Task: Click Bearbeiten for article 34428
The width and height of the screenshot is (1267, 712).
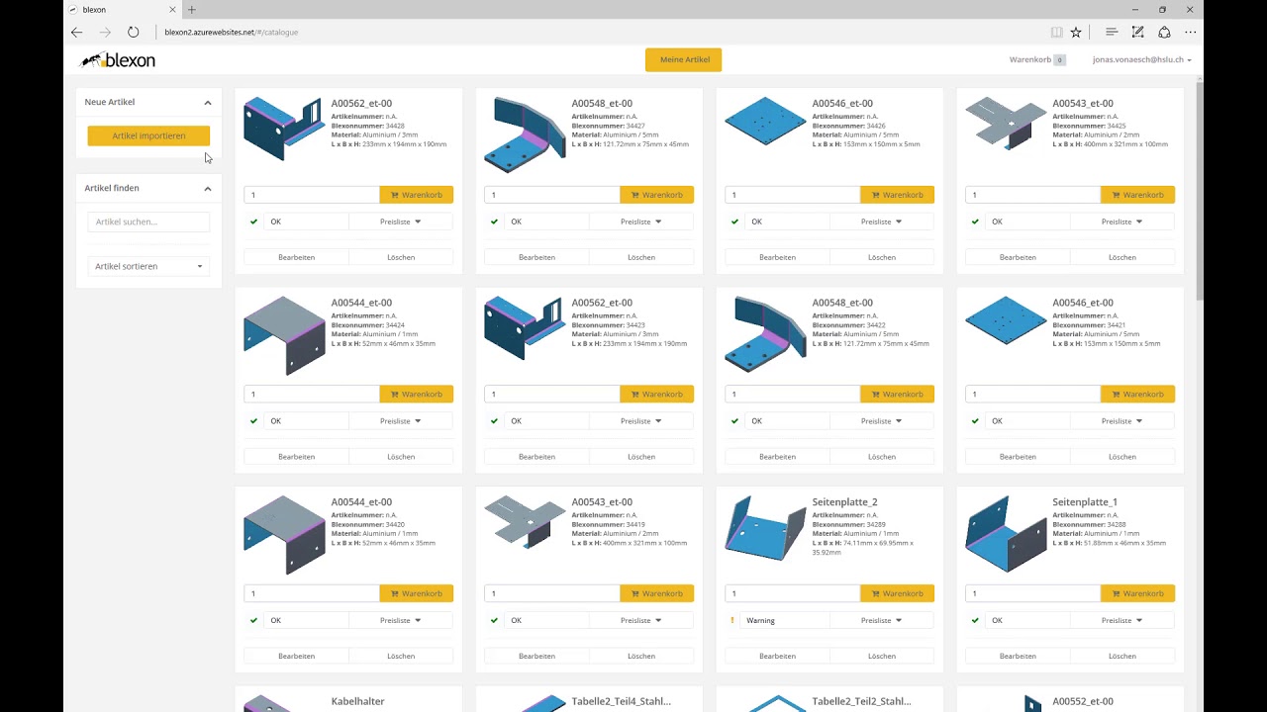Action: point(296,257)
